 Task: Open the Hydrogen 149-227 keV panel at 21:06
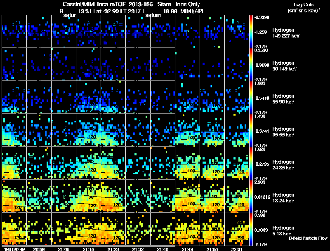[x=64, y=31]
